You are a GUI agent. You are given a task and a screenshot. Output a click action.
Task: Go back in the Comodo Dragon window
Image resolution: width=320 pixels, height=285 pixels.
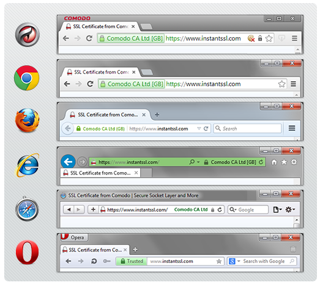click(66, 38)
